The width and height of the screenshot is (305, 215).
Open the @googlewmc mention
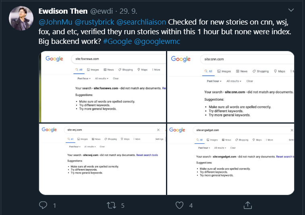pyautogui.click(x=157, y=41)
